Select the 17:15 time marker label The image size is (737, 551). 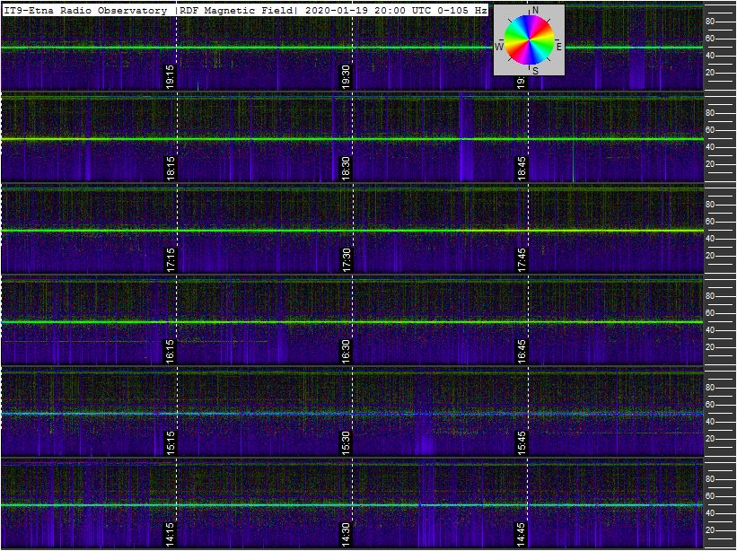click(171, 259)
